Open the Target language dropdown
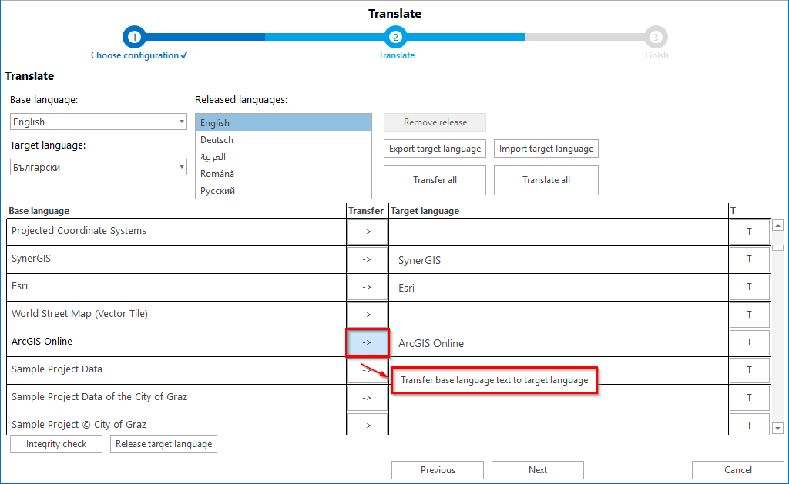The width and height of the screenshot is (789, 484). [98, 167]
